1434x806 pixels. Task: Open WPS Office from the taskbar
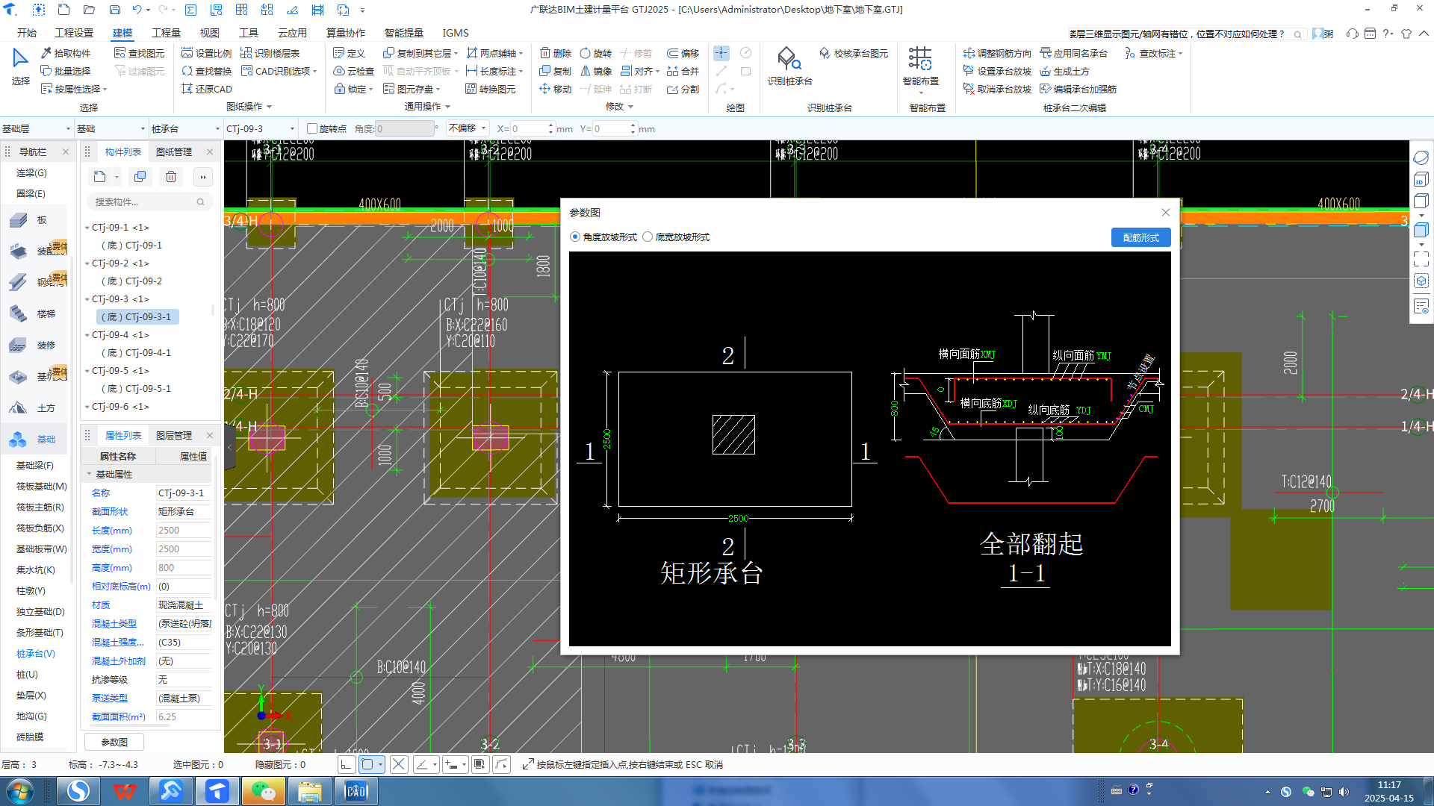coord(125,791)
